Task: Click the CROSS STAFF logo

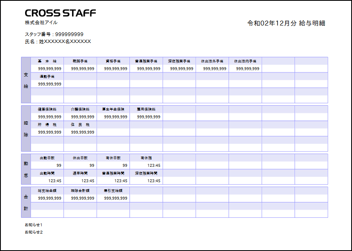Action: coord(60,13)
